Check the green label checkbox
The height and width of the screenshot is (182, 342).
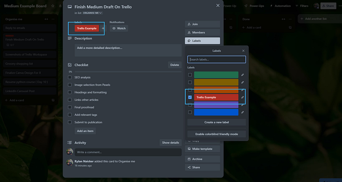(x=190, y=75)
